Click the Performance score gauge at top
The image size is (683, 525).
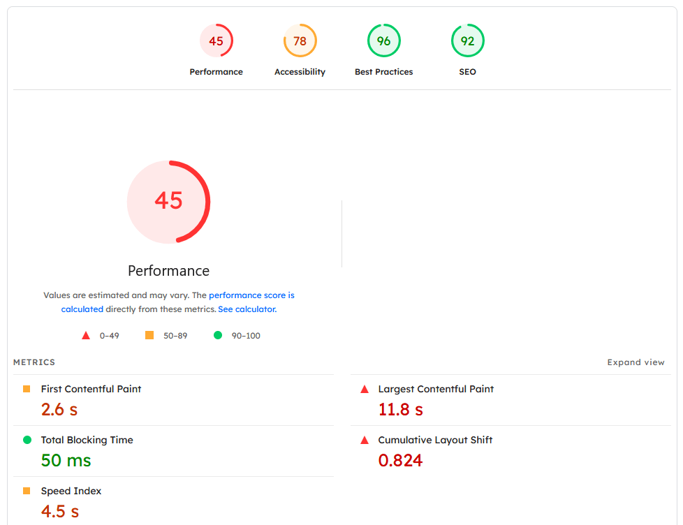[216, 41]
